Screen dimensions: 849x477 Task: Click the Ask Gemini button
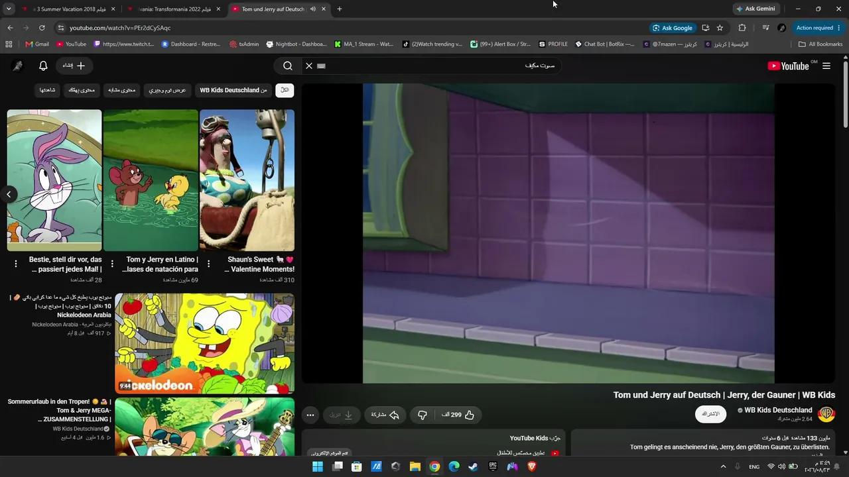click(x=755, y=9)
